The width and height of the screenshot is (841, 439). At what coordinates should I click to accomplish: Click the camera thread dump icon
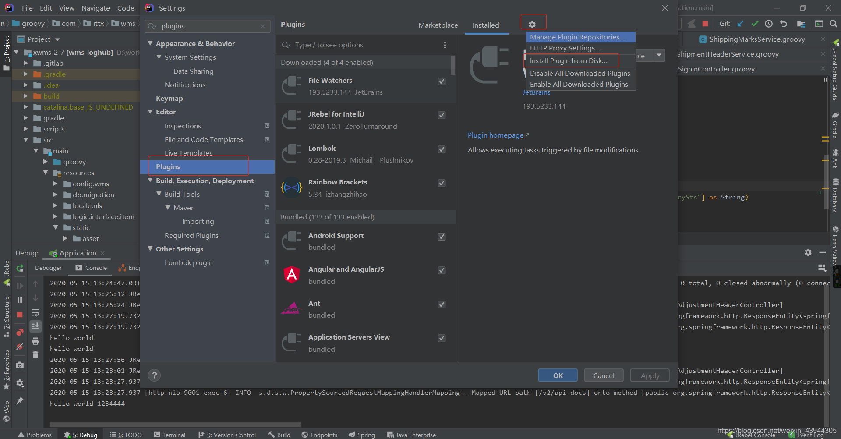(x=20, y=365)
